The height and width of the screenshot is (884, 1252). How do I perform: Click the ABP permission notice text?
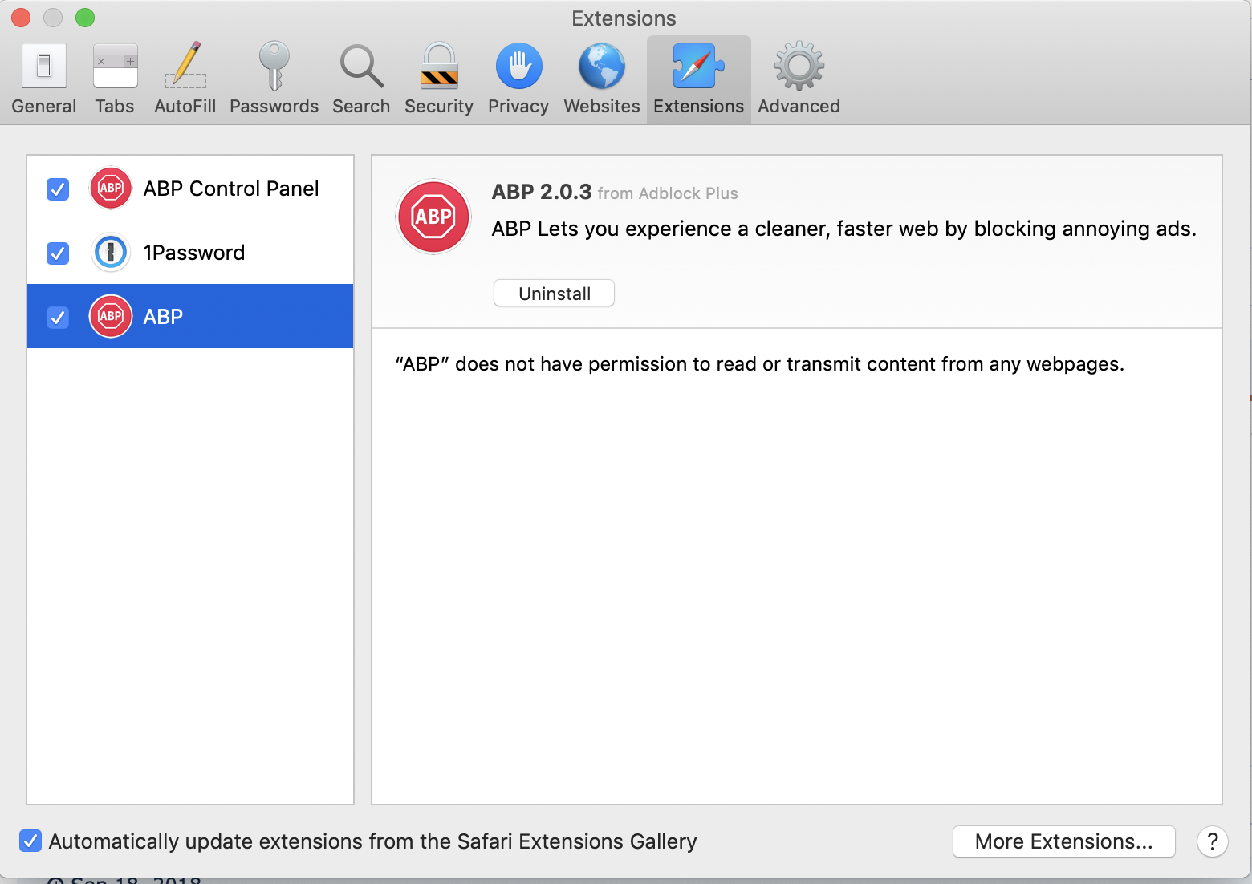tap(759, 364)
